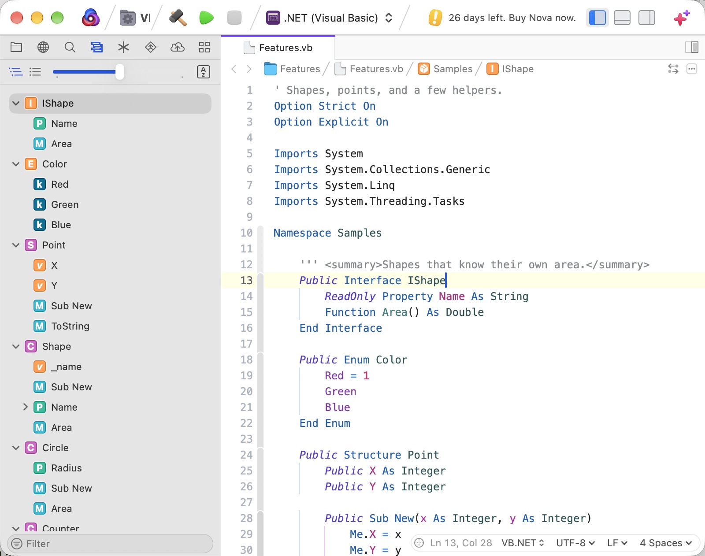Stop the running task with the square button
Viewport: 705px width, 556px height.
click(x=234, y=18)
